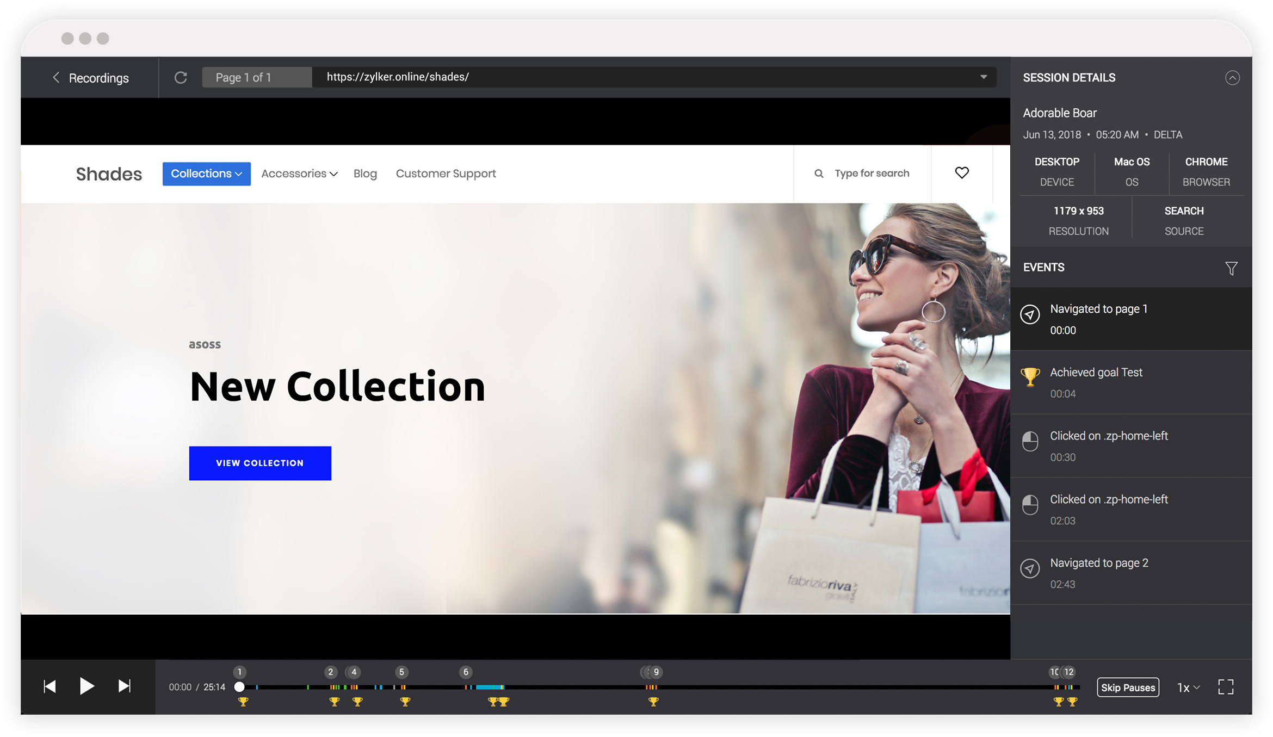The height and width of the screenshot is (737, 1273).
Task: Expand the Collections menu
Action: 206,174
